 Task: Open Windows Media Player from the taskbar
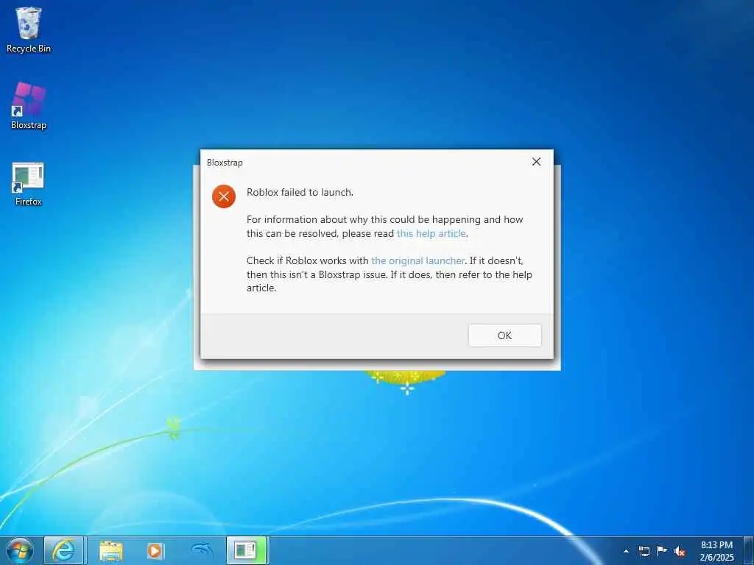click(155, 550)
